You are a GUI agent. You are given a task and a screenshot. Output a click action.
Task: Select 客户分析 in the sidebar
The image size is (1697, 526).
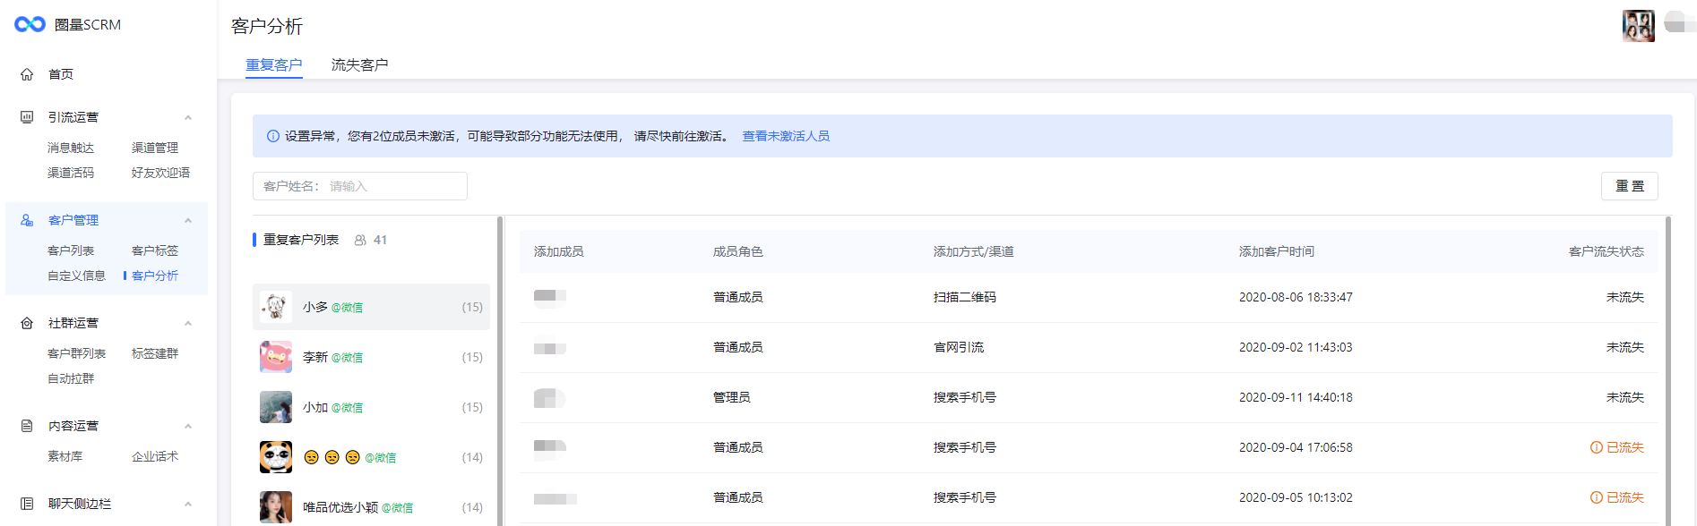pos(155,276)
